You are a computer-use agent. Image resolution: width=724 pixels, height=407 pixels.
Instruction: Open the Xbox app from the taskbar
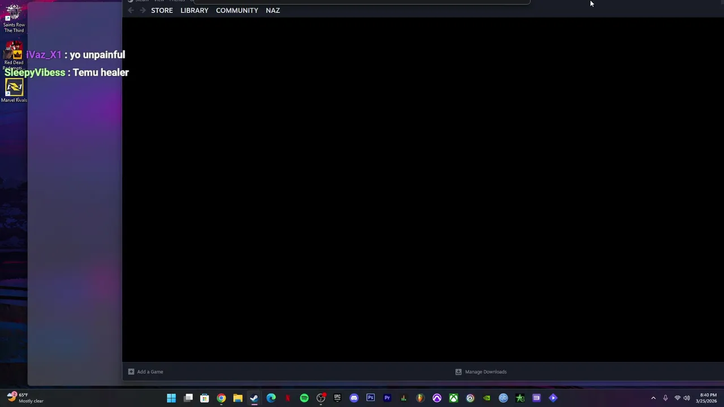pos(454,398)
